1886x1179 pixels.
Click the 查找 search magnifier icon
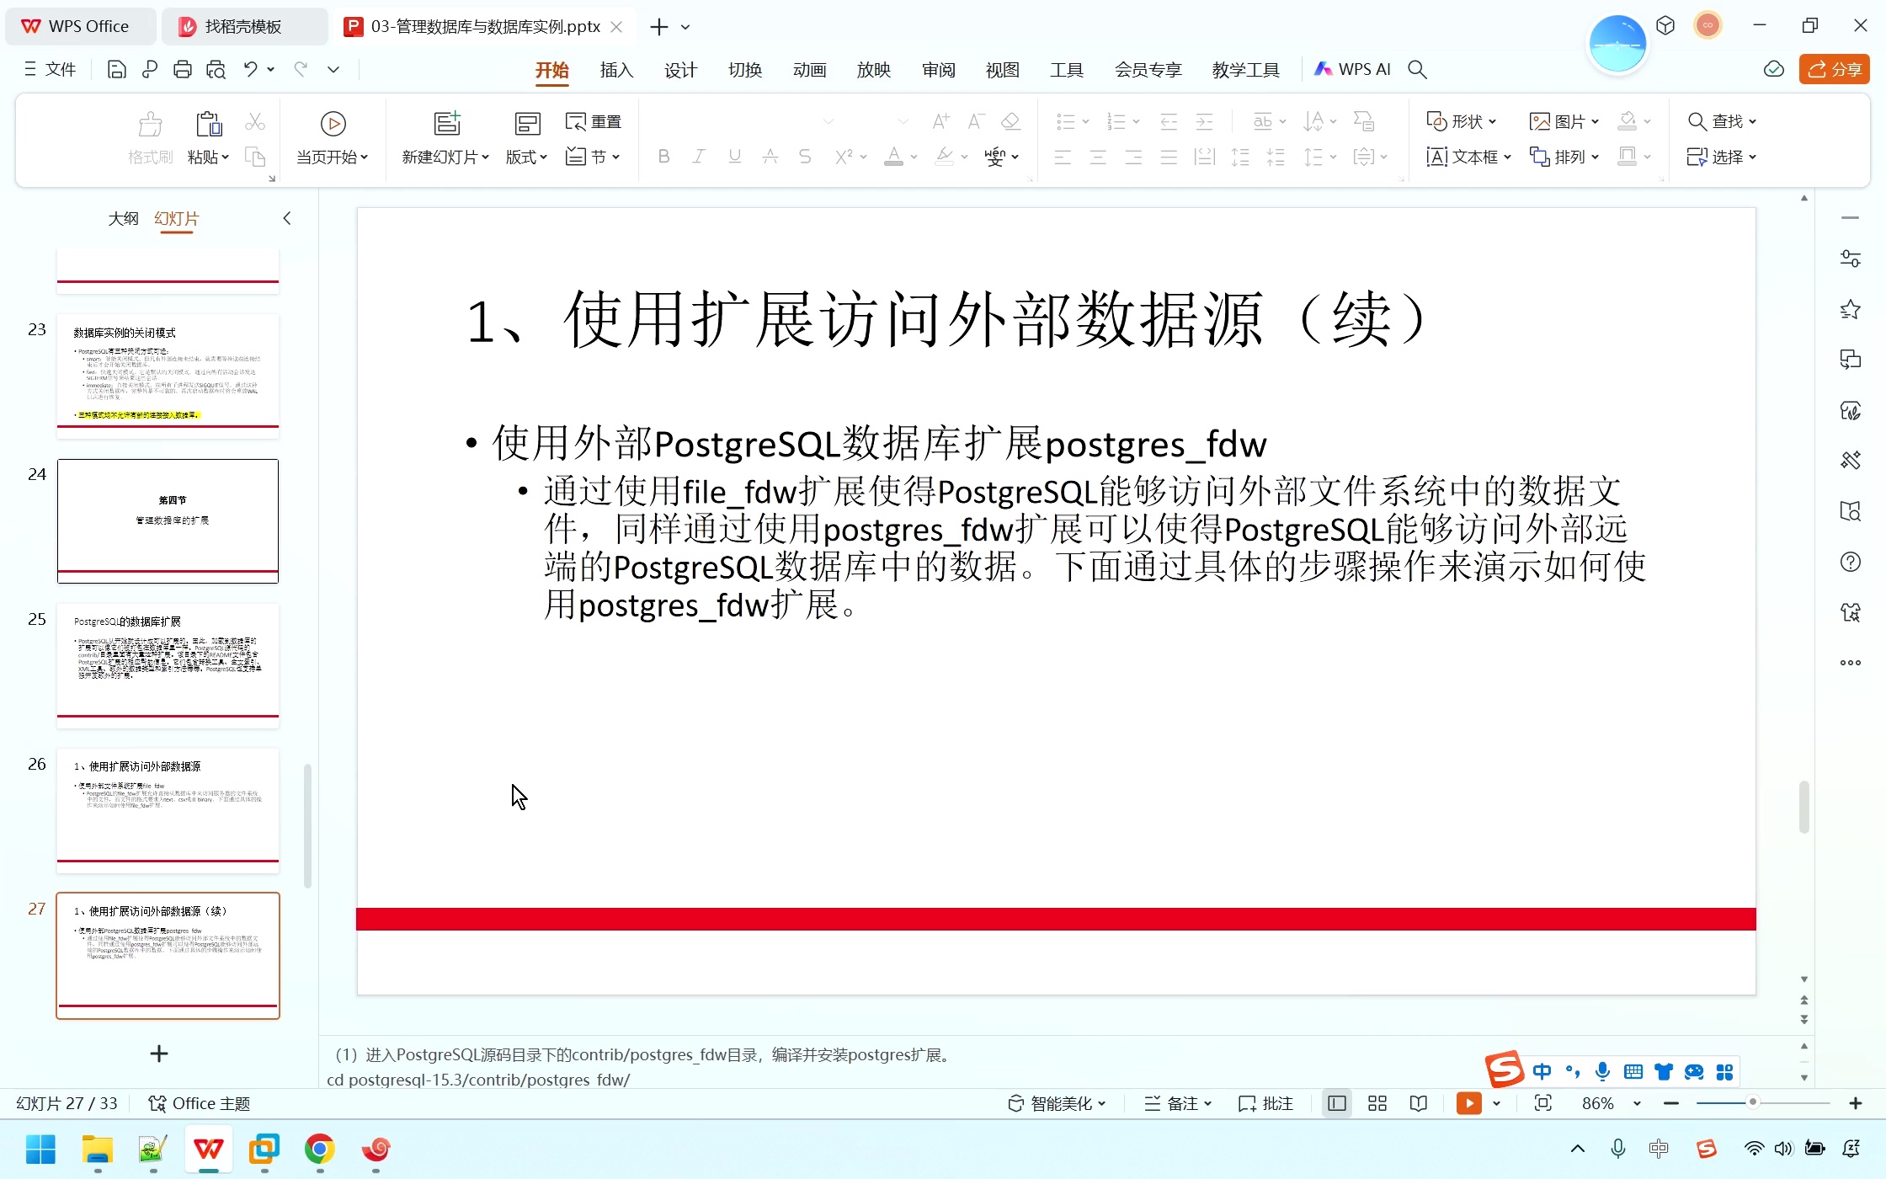(1698, 121)
